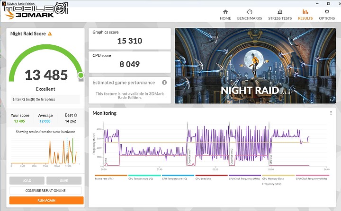Click the Estimated game performance info icon
The width and height of the screenshot is (341, 211).
point(164,83)
